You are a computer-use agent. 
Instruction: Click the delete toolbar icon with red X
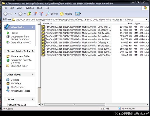coord(41,14)
